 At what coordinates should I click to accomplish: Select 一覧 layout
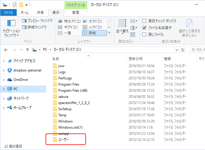[x=65, y=33]
